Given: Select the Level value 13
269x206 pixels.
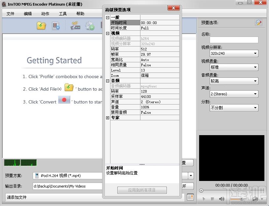Looking at the screenshot, I should [x=160, y=70].
